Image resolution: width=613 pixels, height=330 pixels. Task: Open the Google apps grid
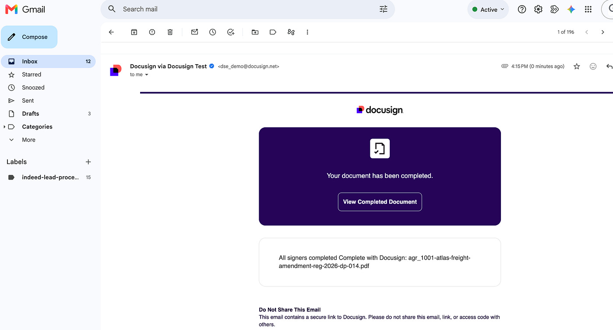pos(588,9)
